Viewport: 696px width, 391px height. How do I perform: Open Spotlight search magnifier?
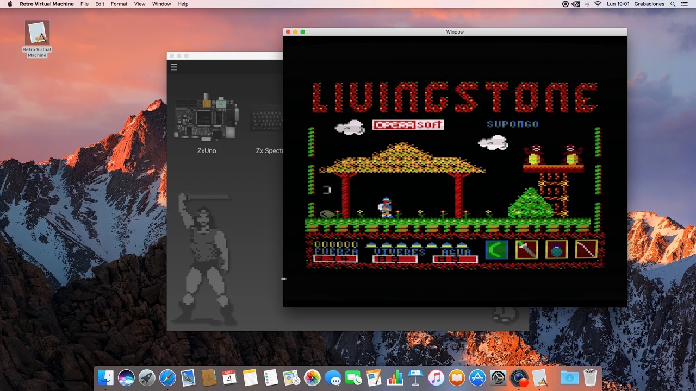tap(673, 4)
